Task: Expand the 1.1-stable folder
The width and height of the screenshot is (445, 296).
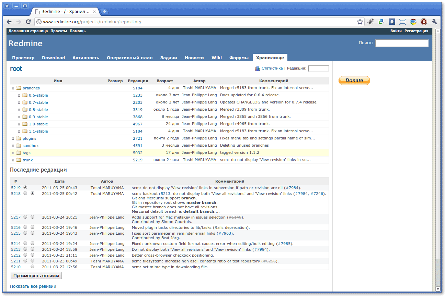Action: (19, 131)
